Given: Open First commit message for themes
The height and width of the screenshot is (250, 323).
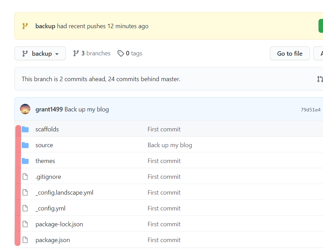Looking at the screenshot, I should [164, 161].
